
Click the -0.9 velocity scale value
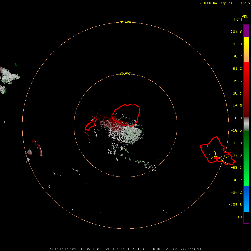point(237,118)
